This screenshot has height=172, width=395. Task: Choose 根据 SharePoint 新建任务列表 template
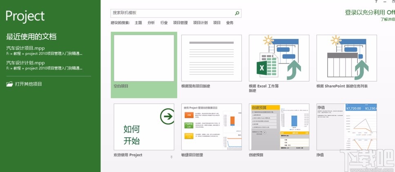(x=347, y=58)
